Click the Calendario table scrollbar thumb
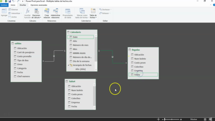Viewport: 215px width, 121px height. [x=96, y=49]
